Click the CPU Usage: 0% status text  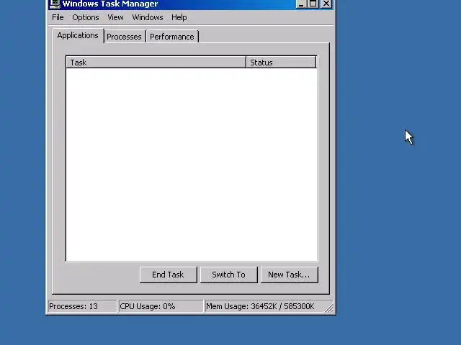tap(147, 306)
